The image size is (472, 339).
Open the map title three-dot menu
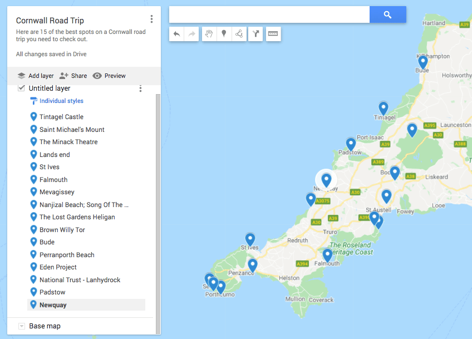[x=151, y=19]
